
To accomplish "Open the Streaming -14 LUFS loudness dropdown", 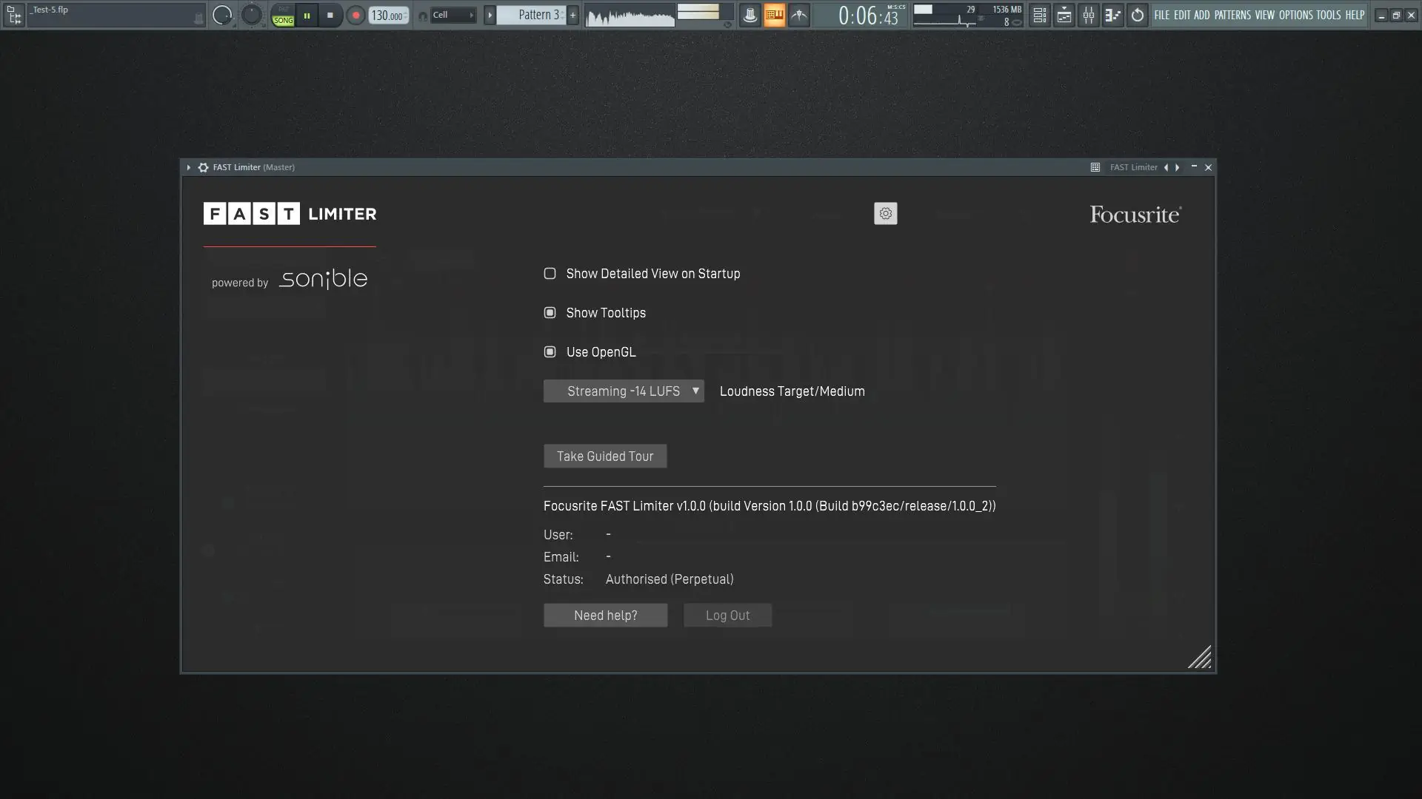I will pyautogui.click(x=624, y=391).
